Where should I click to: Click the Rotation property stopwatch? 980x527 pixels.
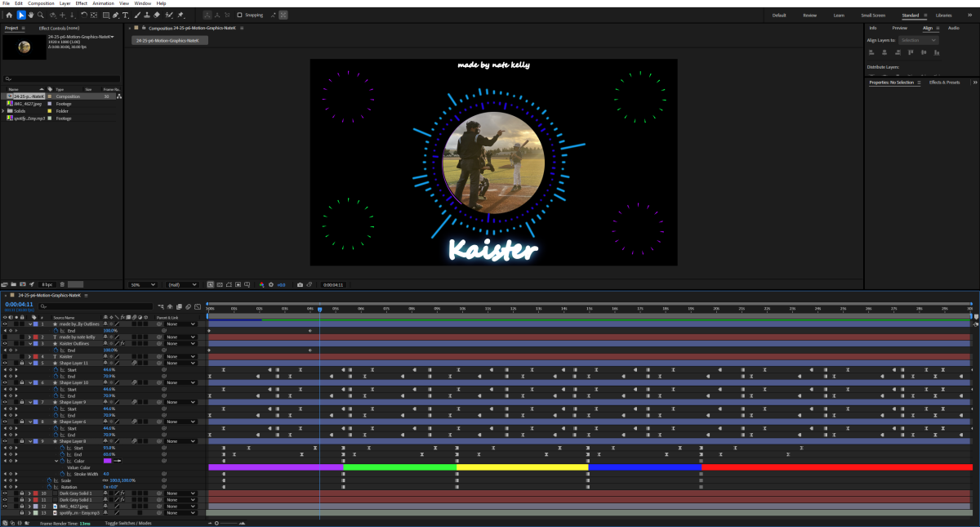point(48,487)
